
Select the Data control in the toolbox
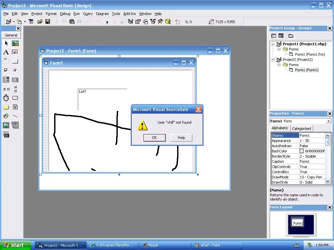(x=15, y=125)
